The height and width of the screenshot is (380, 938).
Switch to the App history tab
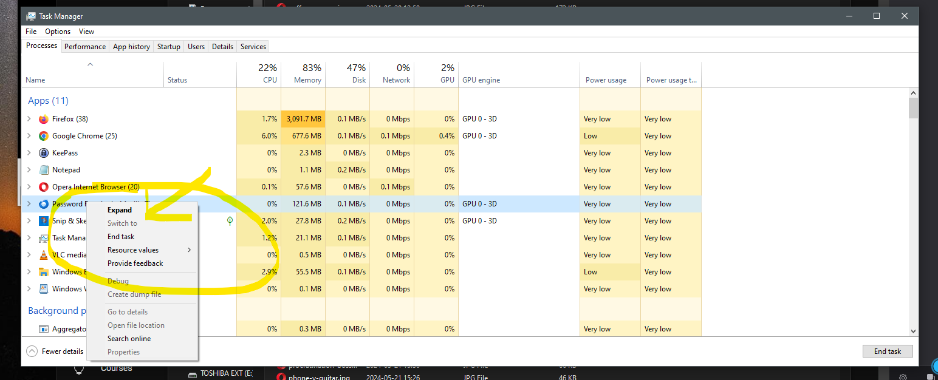coord(131,47)
